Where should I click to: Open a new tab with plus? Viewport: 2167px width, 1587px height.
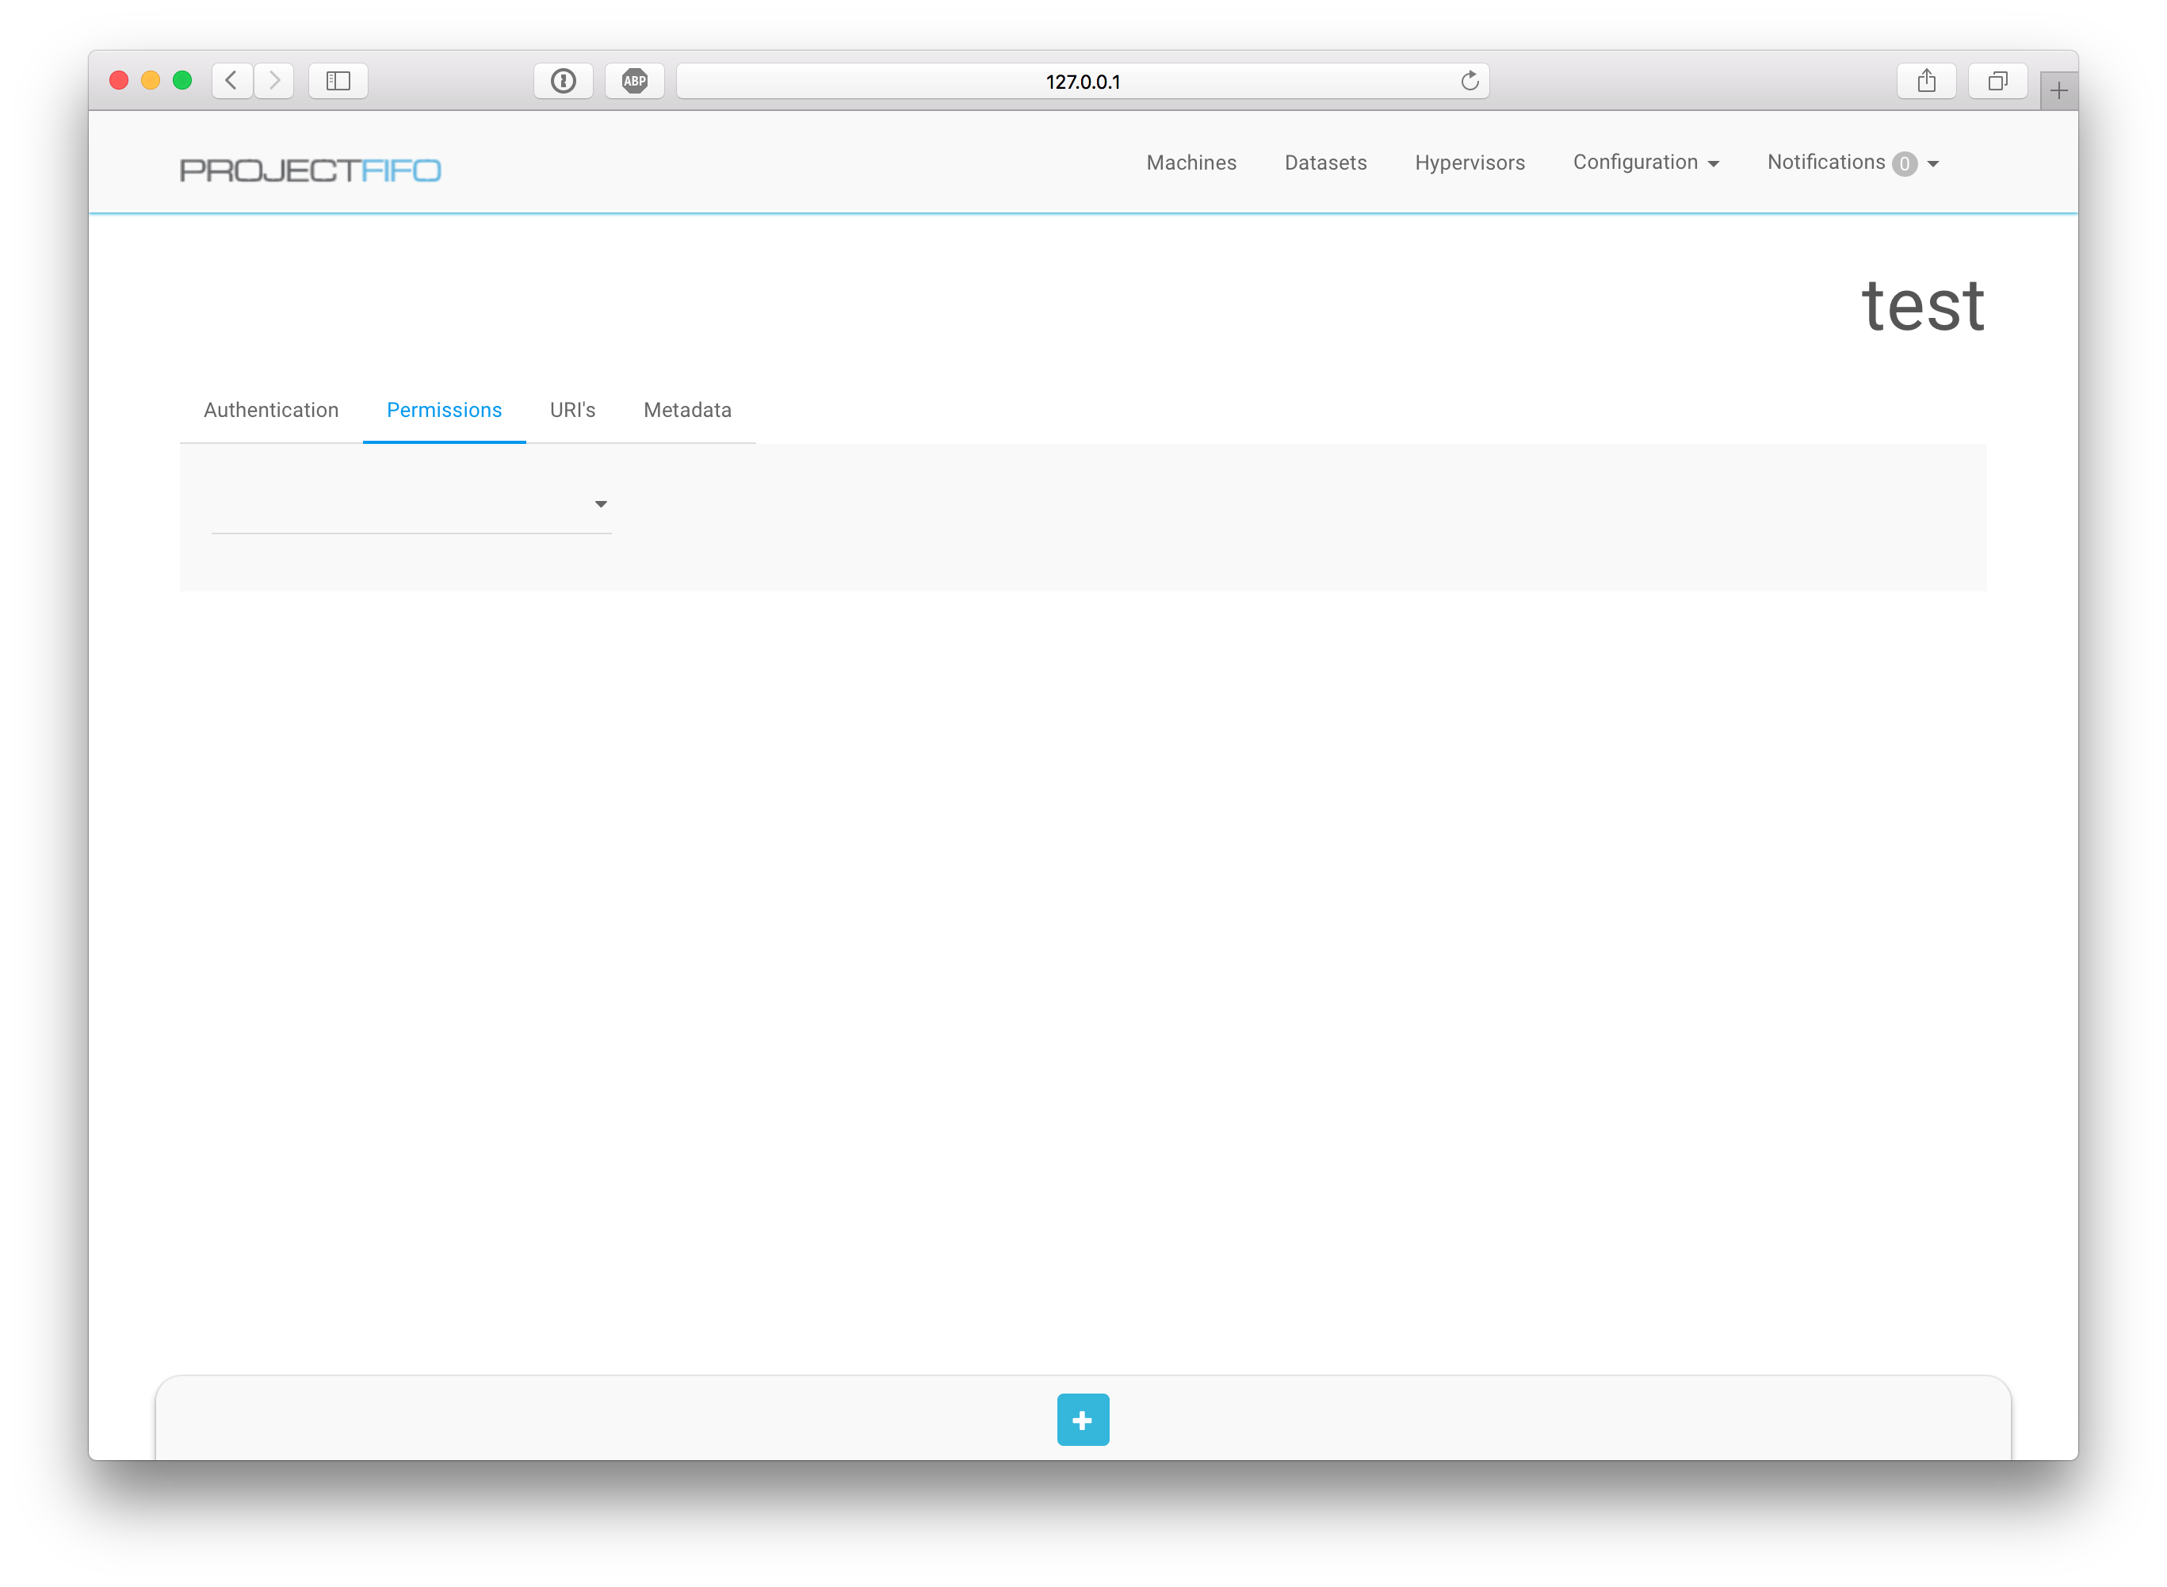(2058, 91)
